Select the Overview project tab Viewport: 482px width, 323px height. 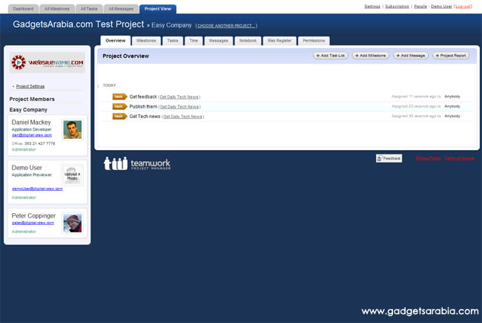[x=116, y=41]
